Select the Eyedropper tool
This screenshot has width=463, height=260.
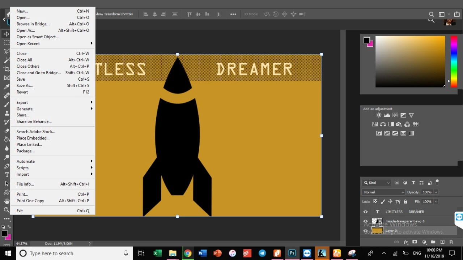(7, 87)
